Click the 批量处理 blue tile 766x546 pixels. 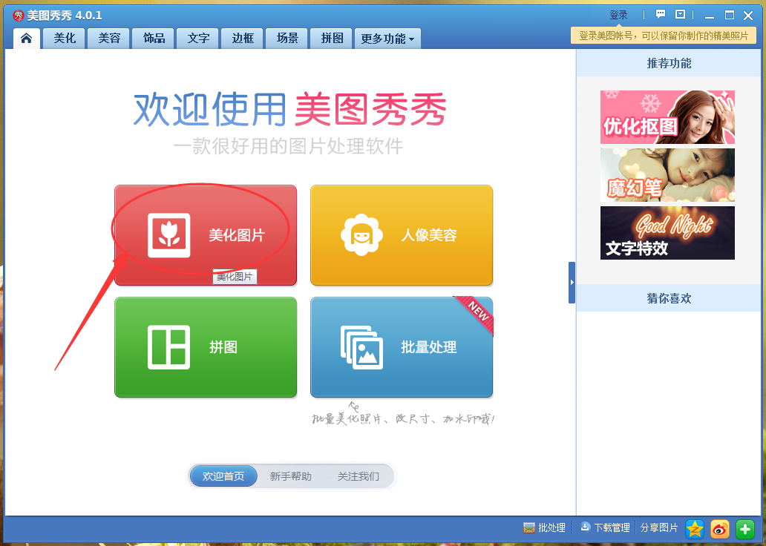[x=402, y=347]
